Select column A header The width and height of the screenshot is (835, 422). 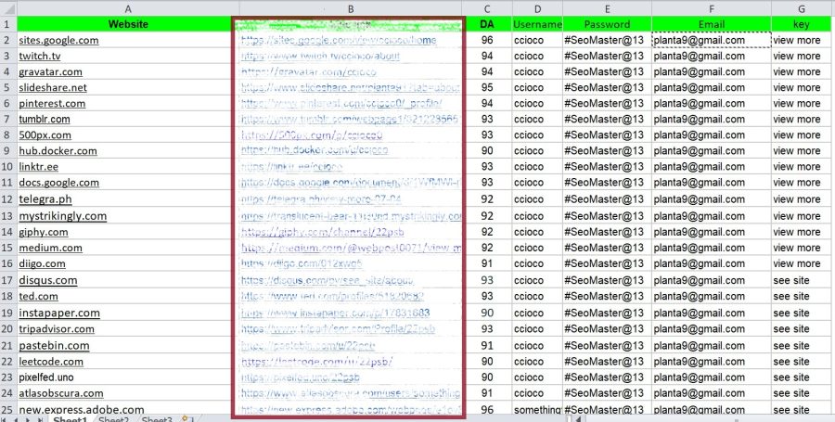(128, 8)
